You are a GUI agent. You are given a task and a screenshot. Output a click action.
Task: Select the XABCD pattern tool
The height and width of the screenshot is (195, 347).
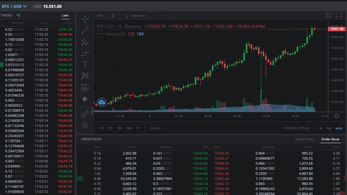85,76
